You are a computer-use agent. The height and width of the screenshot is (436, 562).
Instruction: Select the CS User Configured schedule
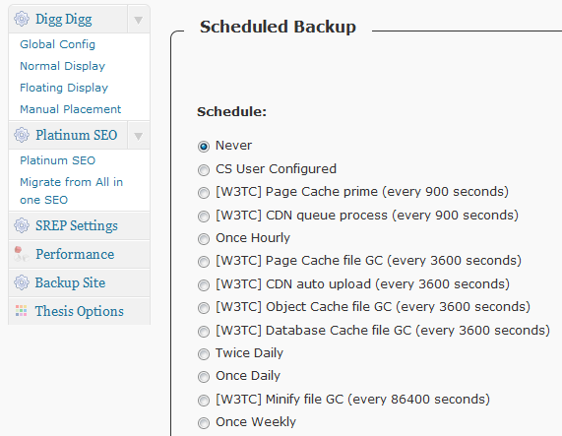(204, 170)
